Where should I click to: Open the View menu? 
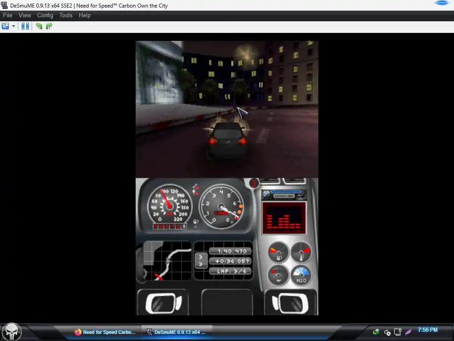[x=25, y=16]
